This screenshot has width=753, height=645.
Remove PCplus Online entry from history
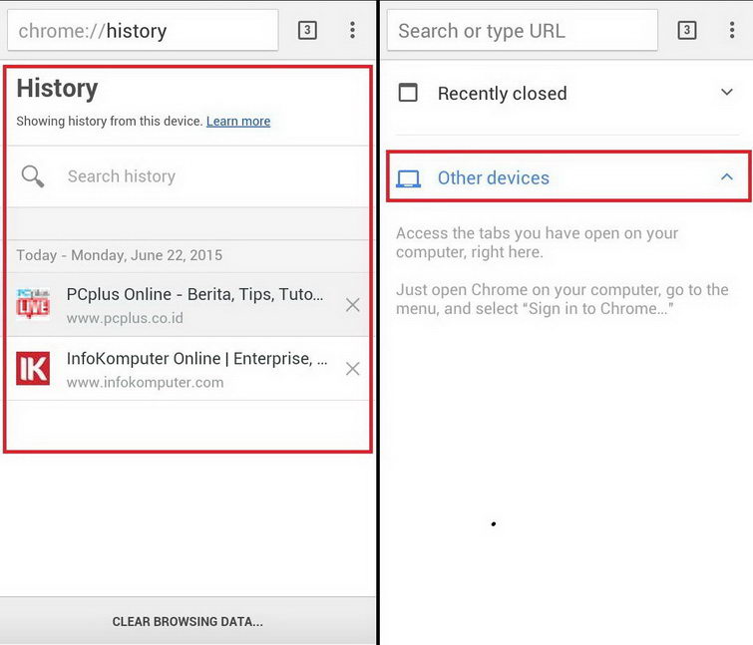[x=352, y=305]
